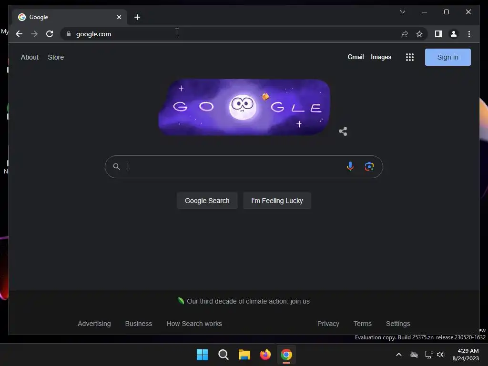Reload the Google page
488x366 pixels.
(x=50, y=34)
